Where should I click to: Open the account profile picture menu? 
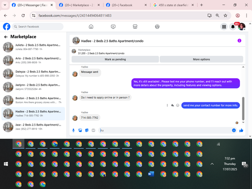coord(241,27)
